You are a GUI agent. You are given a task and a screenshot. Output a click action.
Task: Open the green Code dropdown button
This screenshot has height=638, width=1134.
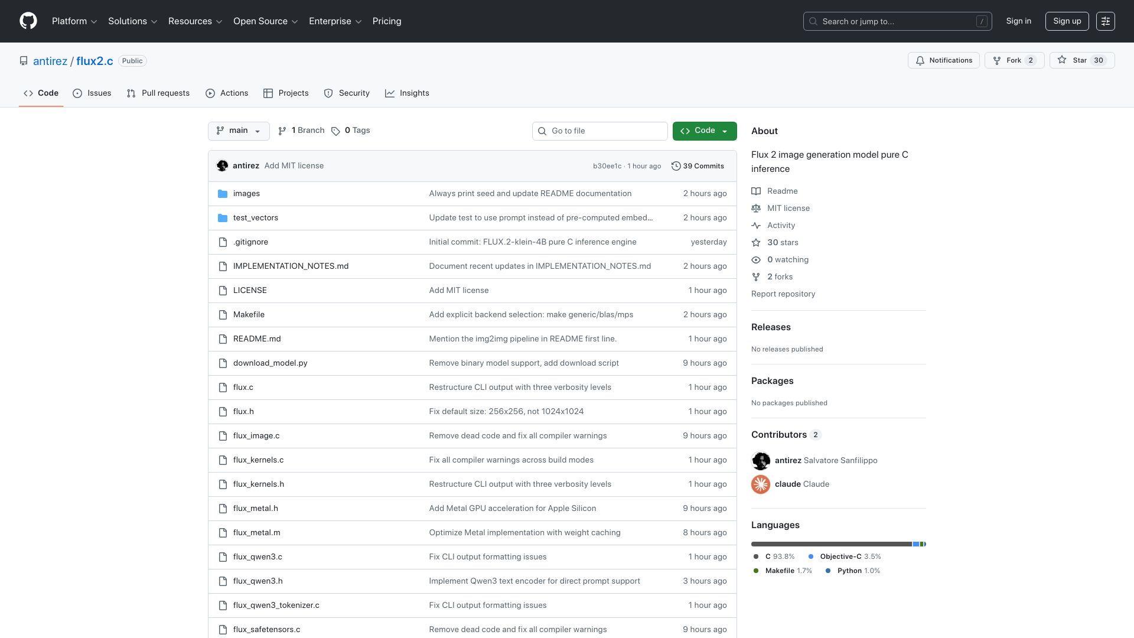pyautogui.click(x=705, y=131)
